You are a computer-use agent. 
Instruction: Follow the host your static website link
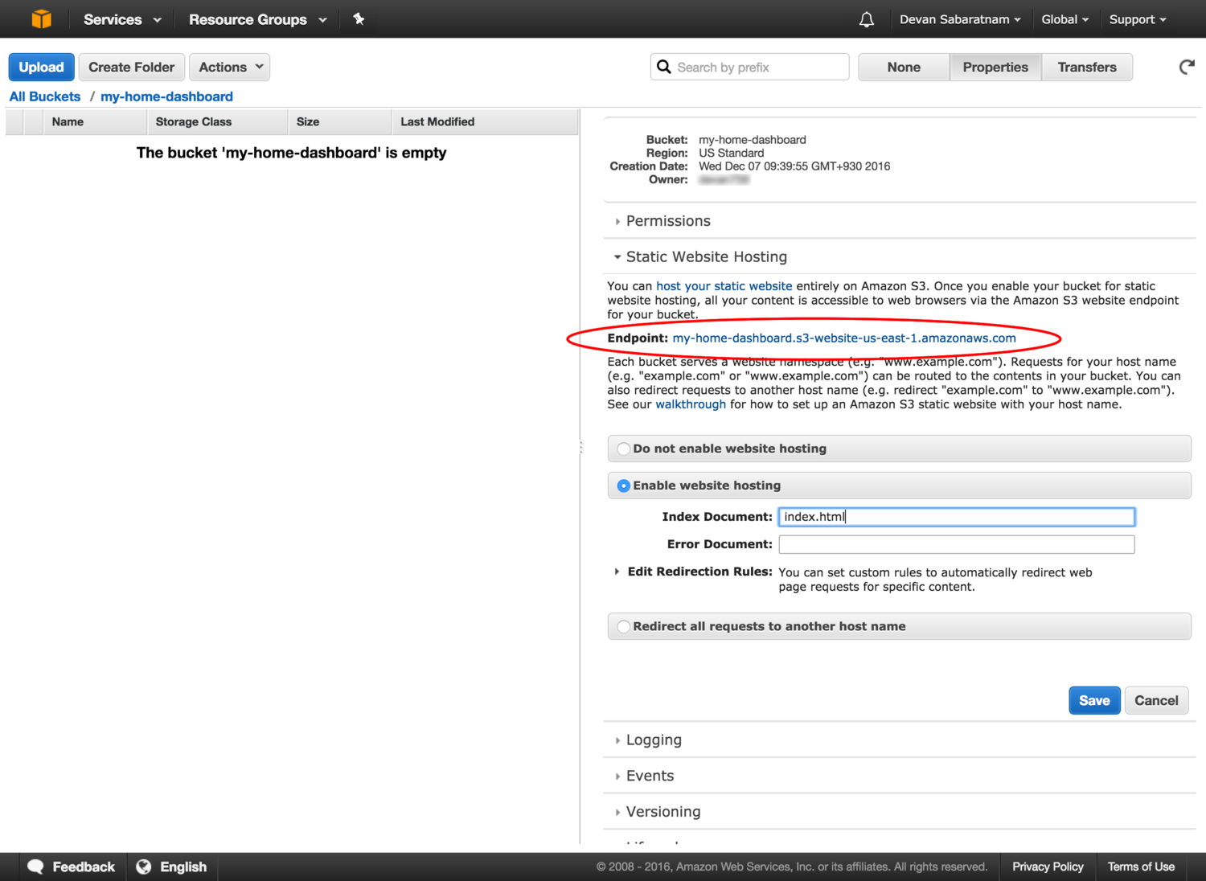coord(724,286)
